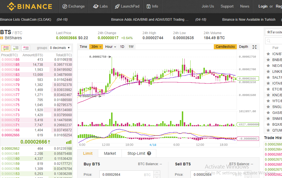Screen dimensions: 282x178
Task: Switch to the Market order tab
Action: coord(110,153)
